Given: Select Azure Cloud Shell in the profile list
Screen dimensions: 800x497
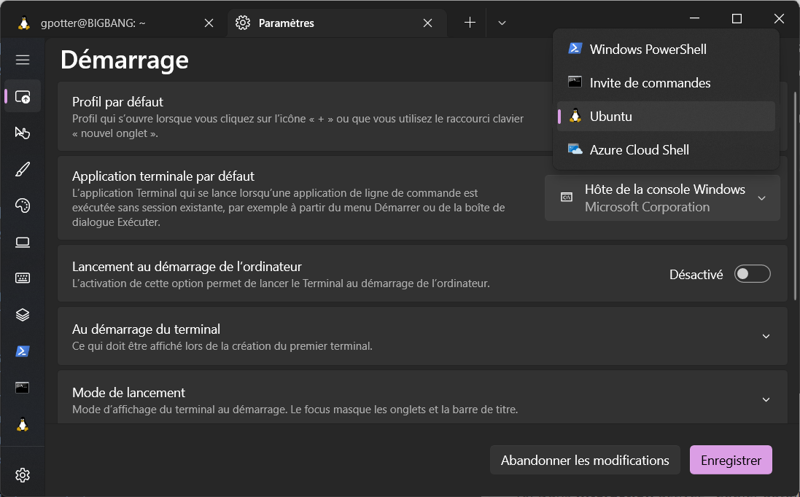Looking at the screenshot, I should pos(666,150).
